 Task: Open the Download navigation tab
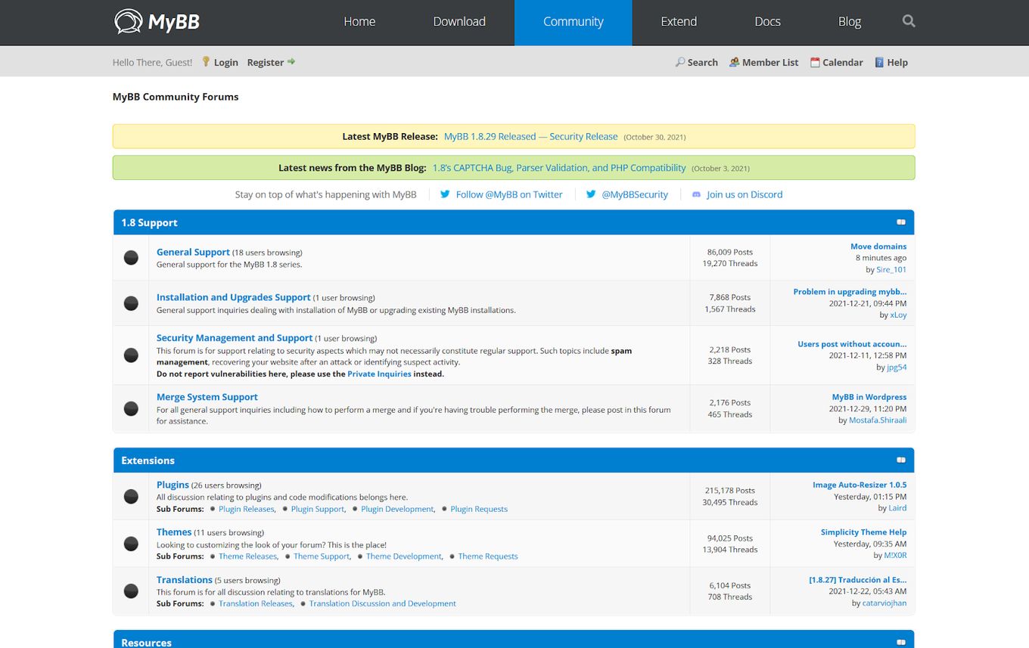459,22
